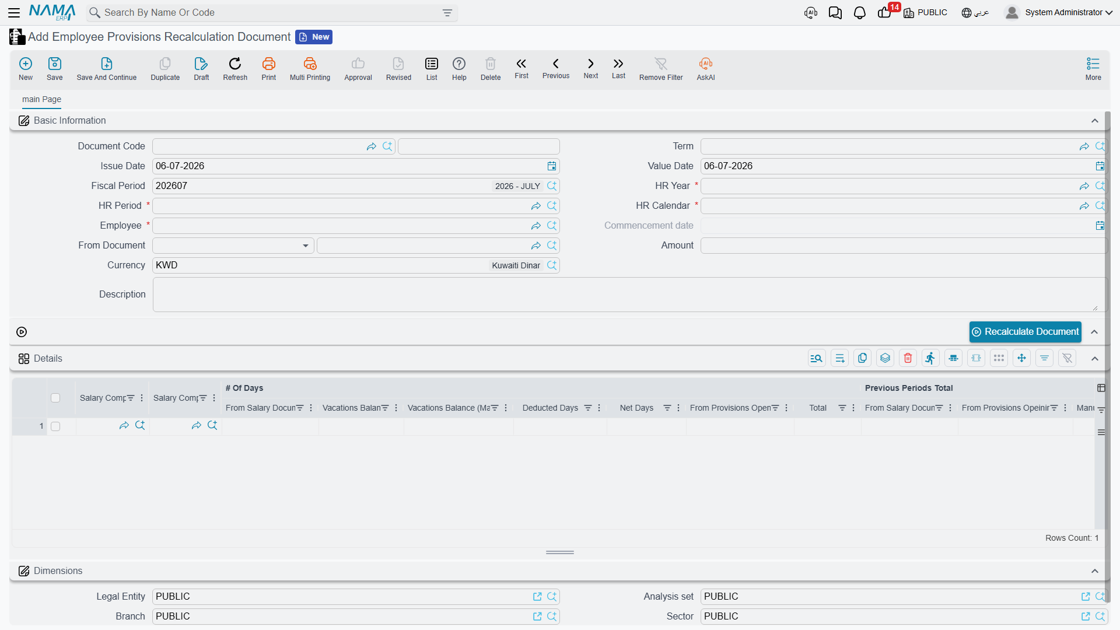Collapse the Dimensions section

1095,571
